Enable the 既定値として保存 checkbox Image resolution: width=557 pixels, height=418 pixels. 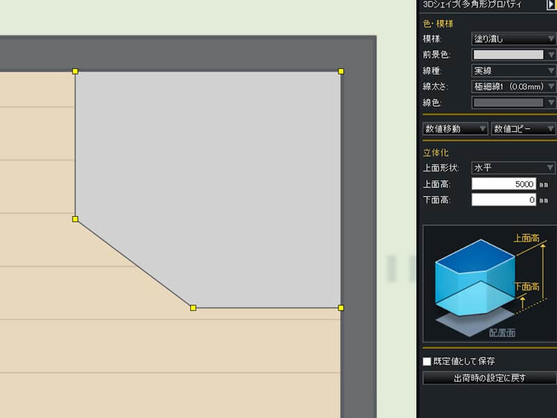pyautogui.click(x=427, y=362)
